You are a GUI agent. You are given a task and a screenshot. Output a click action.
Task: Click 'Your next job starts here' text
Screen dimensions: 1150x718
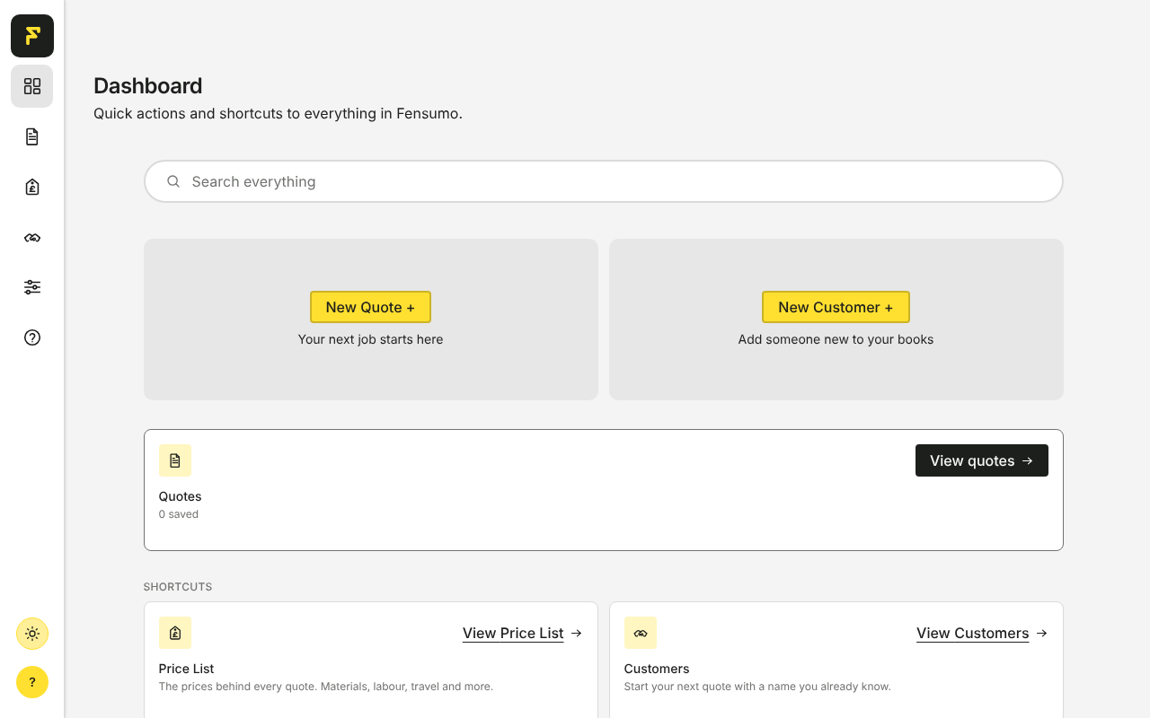point(370,339)
